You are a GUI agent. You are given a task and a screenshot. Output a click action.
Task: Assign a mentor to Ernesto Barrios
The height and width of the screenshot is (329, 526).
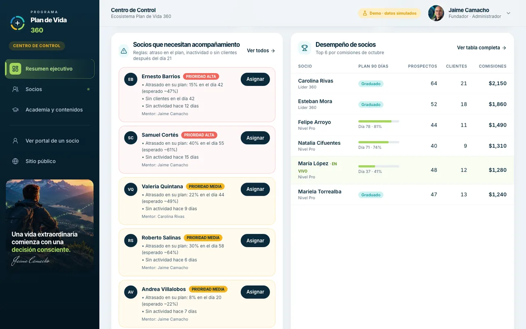(x=255, y=79)
